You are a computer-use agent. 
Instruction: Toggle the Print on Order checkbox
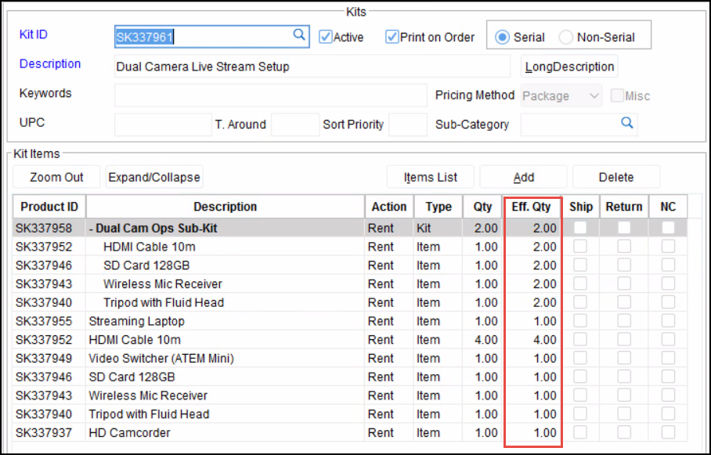coord(392,37)
